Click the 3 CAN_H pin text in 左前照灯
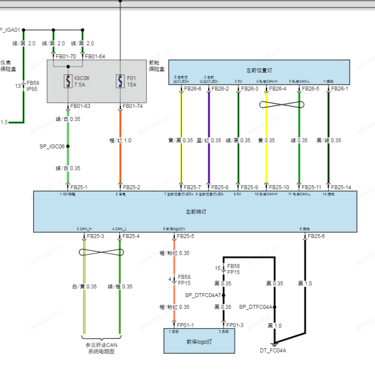This screenshot has width=375, height=380. tap(84, 229)
